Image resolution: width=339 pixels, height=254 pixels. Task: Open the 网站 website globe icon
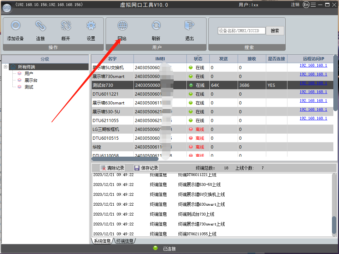point(122,26)
